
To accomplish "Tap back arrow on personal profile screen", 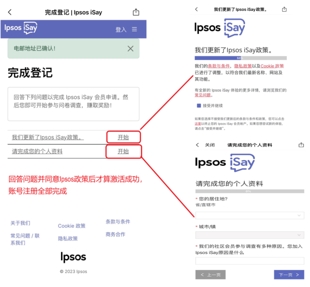I will pos(197,145).
